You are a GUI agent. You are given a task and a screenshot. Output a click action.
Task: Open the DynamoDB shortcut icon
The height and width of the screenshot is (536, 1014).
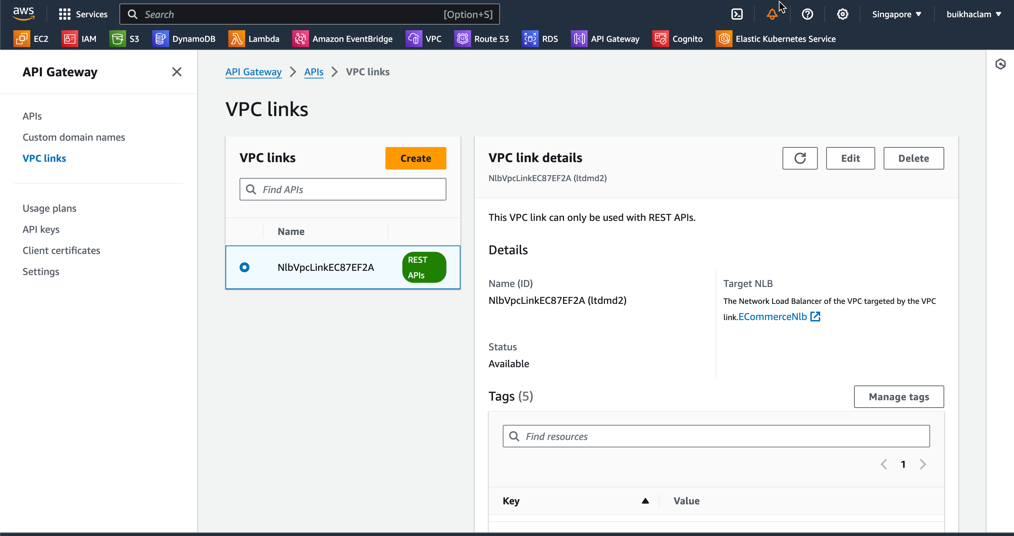(160, 38)
